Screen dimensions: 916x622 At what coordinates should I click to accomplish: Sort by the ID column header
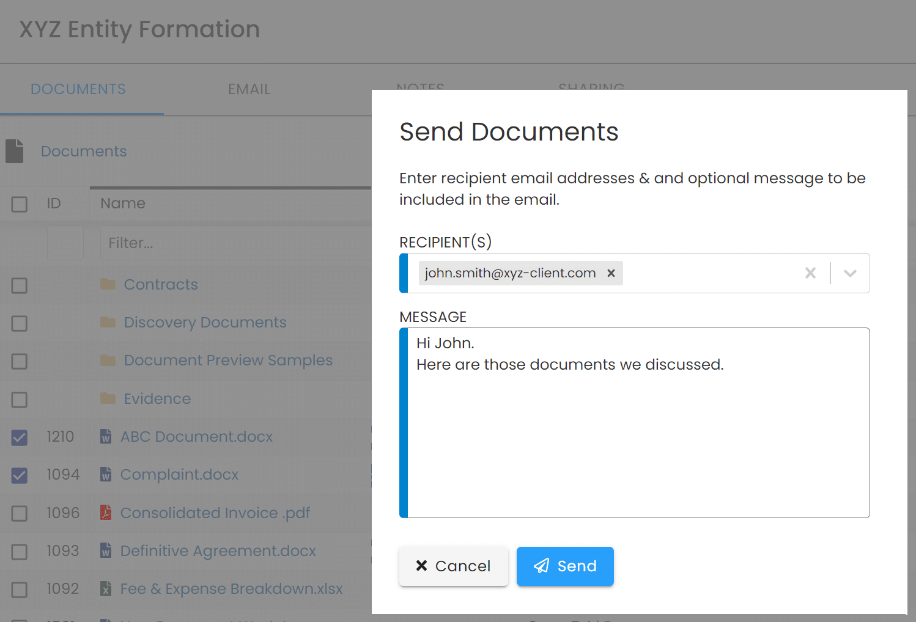tap(54, 203)
